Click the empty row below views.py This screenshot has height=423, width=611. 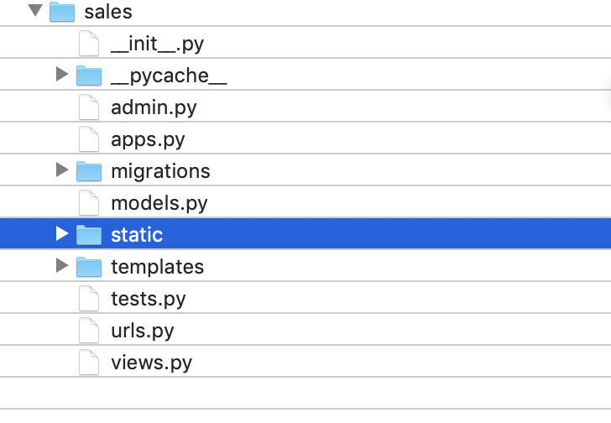tap(305, 393)
